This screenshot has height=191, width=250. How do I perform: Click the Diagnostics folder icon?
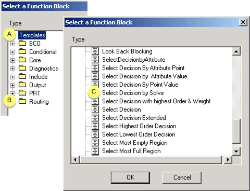pyautogui.click(x=22, y=68)
